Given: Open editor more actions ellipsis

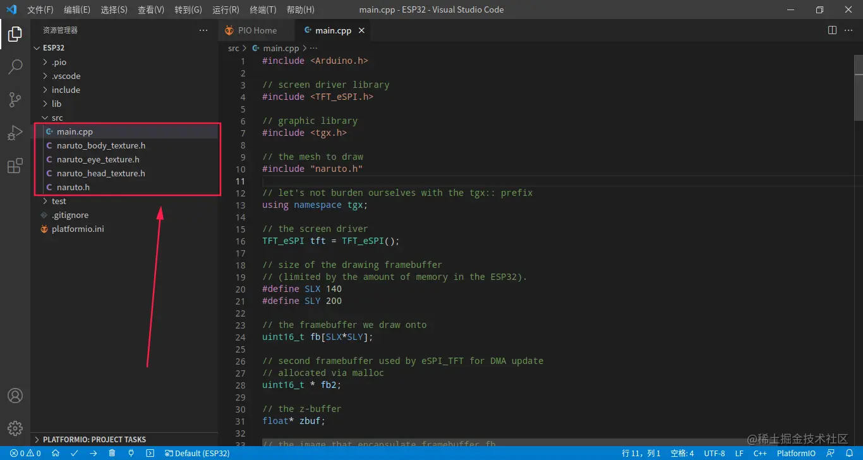Looking at the screenshot, I should pos(848,30).
